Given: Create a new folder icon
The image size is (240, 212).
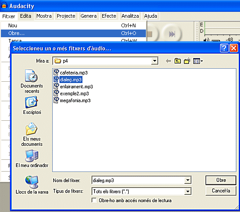Looking at the screenshot, I should click(x=187, y=61).
